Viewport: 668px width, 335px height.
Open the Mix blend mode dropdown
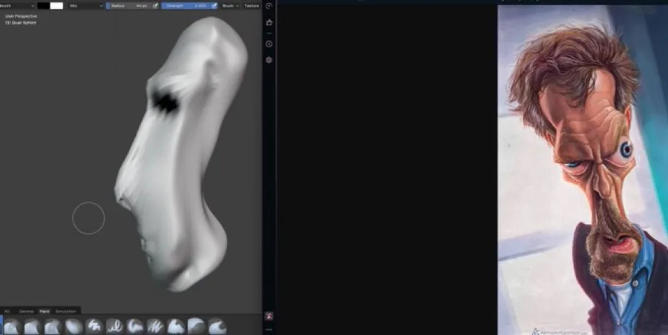[85, 6]
